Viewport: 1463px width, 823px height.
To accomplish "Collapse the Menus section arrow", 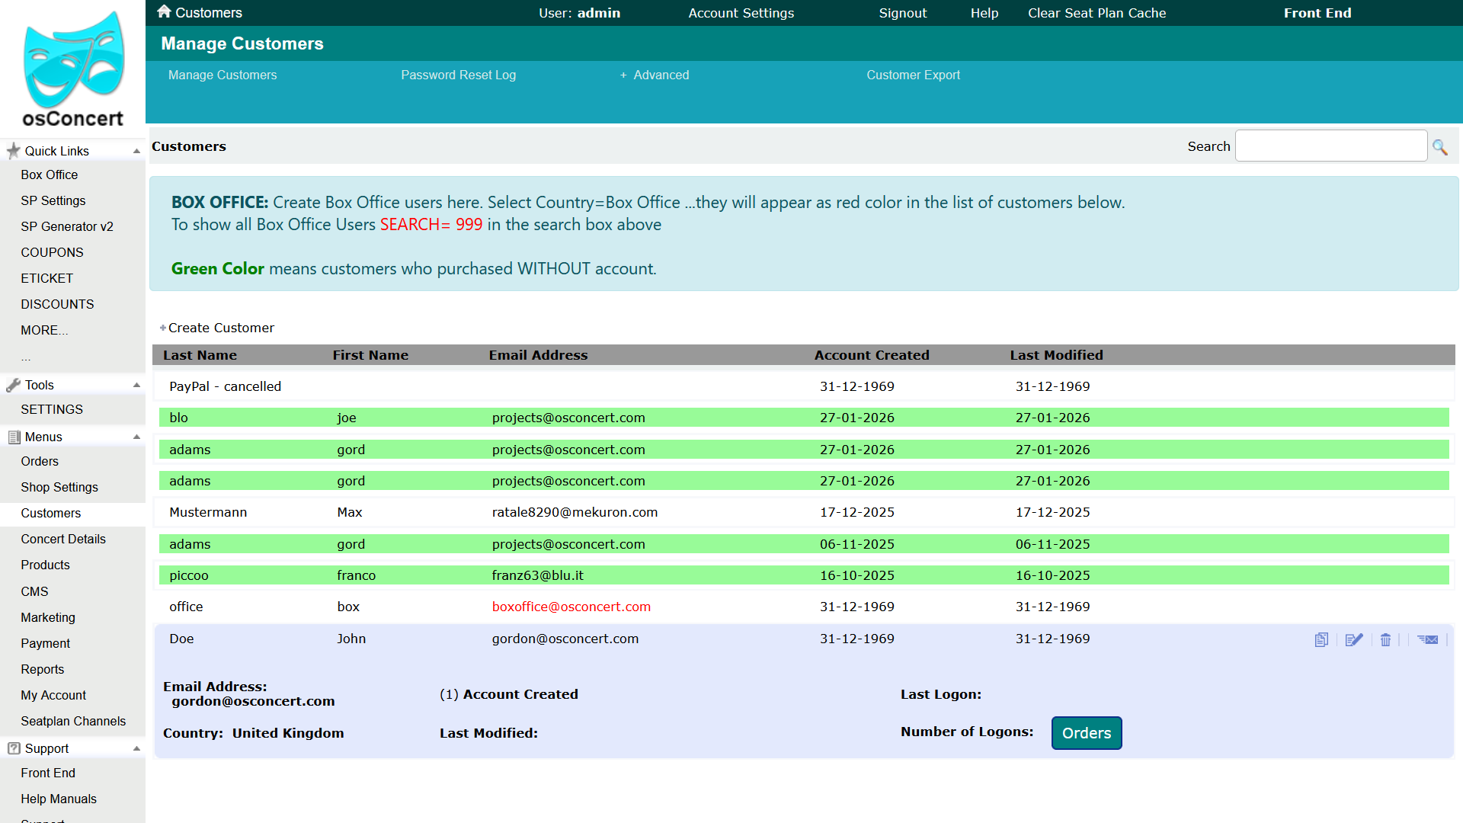I will pyautogui.click(x=136, y=437).
